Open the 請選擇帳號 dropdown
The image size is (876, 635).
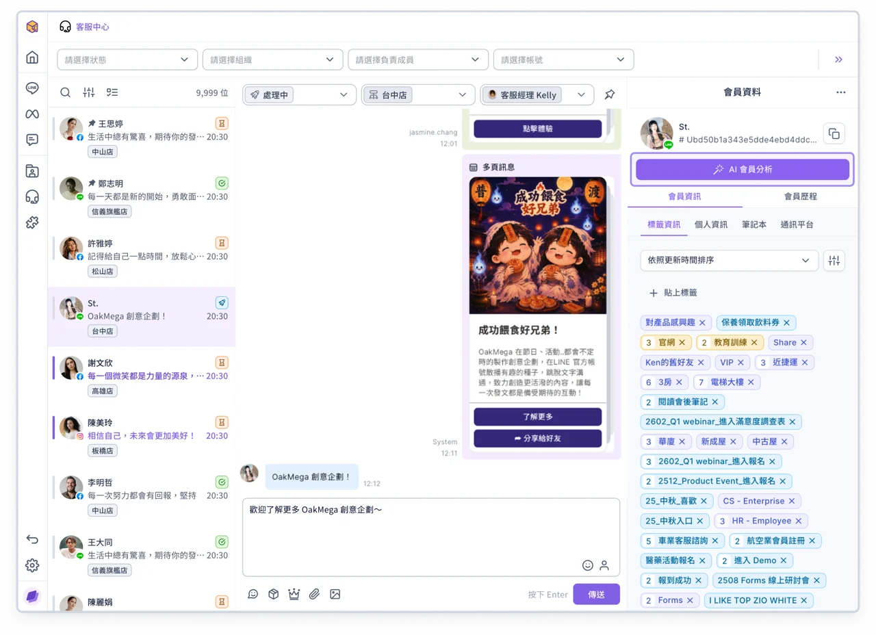coord(563,60)
